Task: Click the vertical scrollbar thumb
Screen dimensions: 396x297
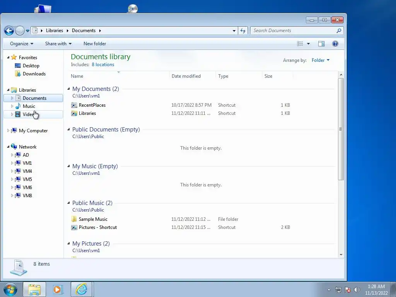Action: click(x=341, y=129)
